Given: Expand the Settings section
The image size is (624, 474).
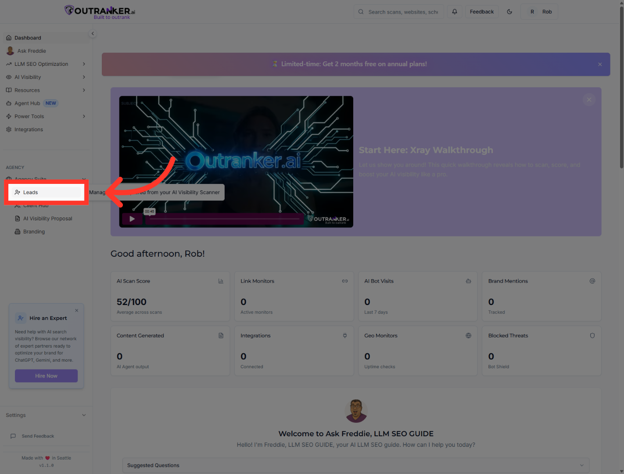Looking at the screenshot, I should click(46, 415).
